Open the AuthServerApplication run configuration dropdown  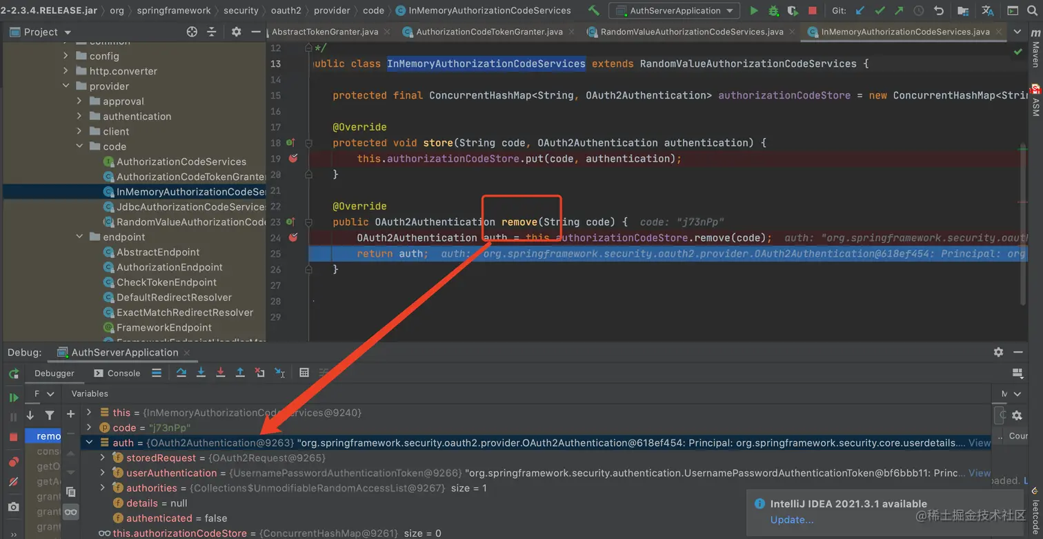675,10
